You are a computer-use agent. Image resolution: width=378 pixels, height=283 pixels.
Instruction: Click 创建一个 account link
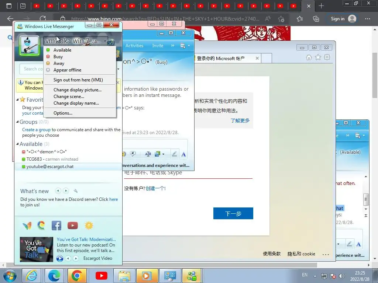(155, 188)
